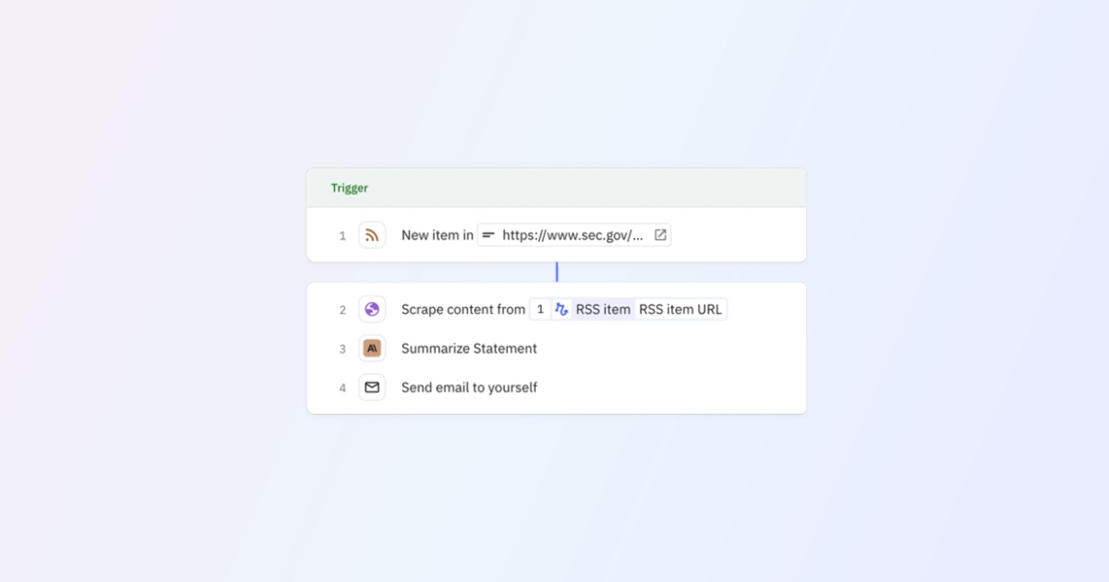Click the blue mapping icon inside the RSS item token
The width and height of the screenshot is (1109, 582).
pyautogui.click(x=562, y=309)
